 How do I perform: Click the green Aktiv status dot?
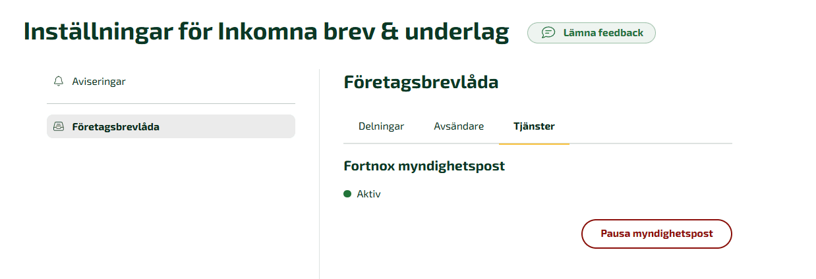347,194
